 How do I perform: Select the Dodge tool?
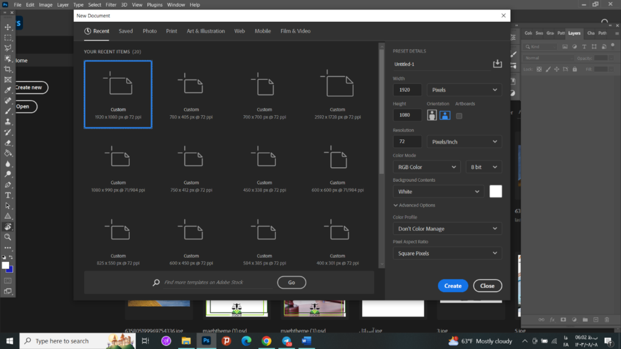[x=8, y=174]
